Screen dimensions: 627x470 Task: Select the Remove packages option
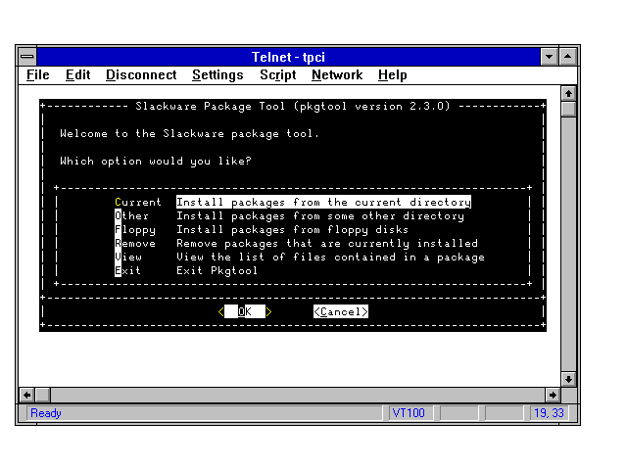pyautogui.click(x=134, y=244)
